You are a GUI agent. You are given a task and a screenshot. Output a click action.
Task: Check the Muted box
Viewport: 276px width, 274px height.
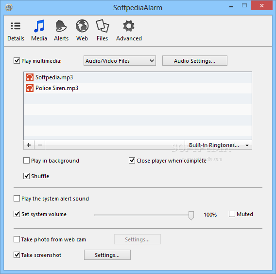[x=232, y=214]
